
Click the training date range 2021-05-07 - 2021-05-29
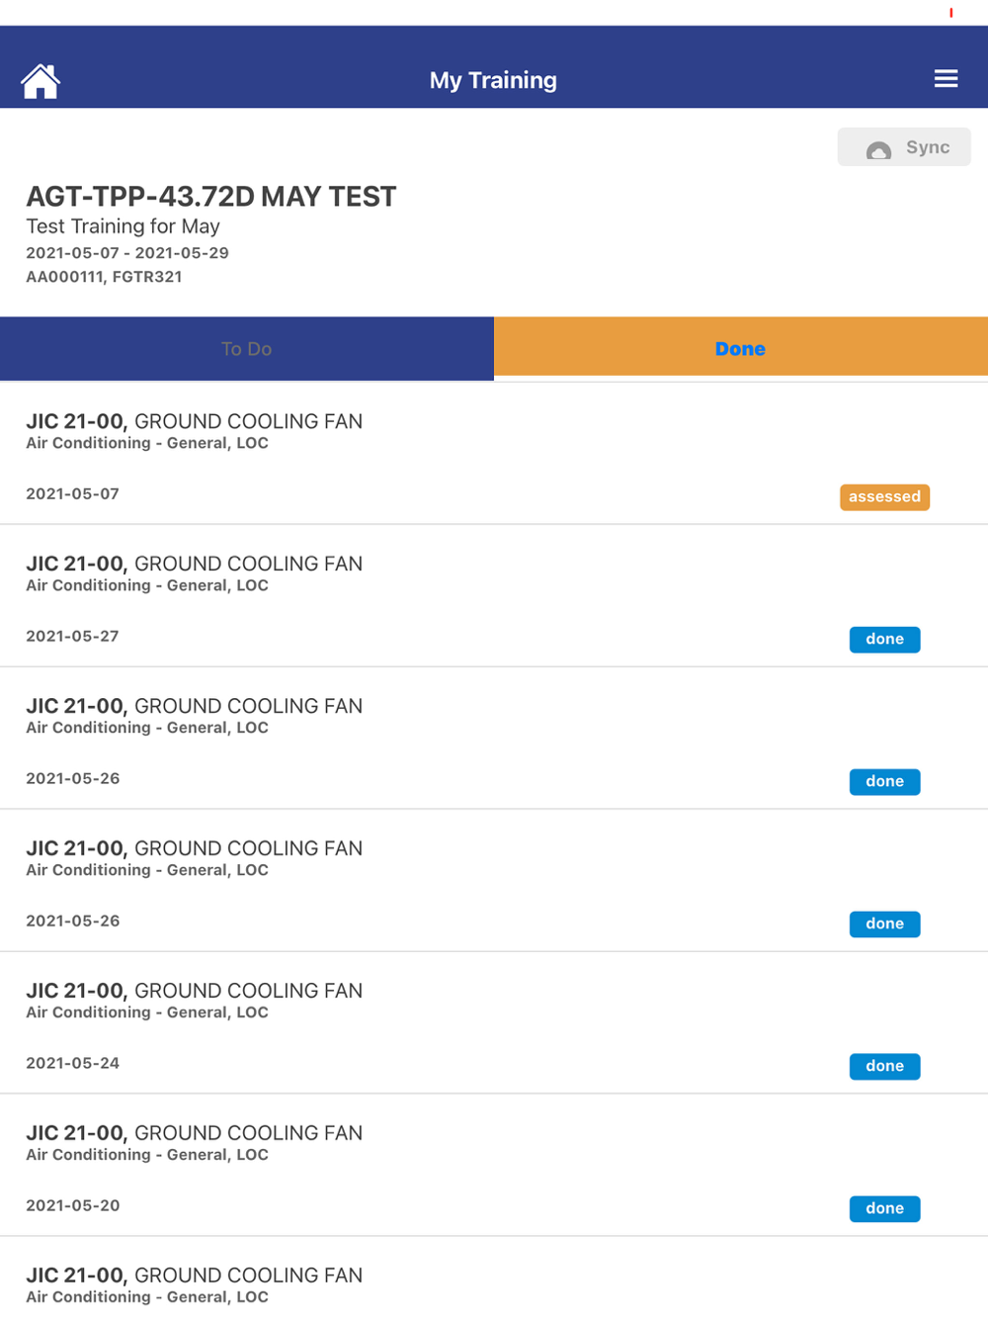point(127,253)
